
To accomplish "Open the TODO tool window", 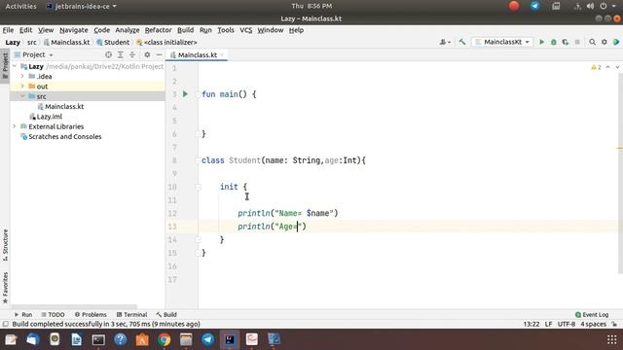I will coord(53,315).
